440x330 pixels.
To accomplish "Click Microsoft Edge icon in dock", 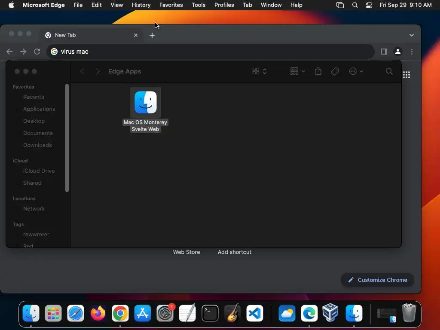I will coord(309,313).
